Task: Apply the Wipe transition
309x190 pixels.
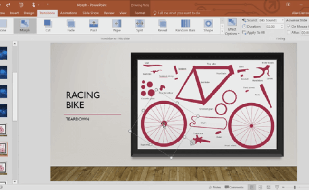Action: (116, 26)
